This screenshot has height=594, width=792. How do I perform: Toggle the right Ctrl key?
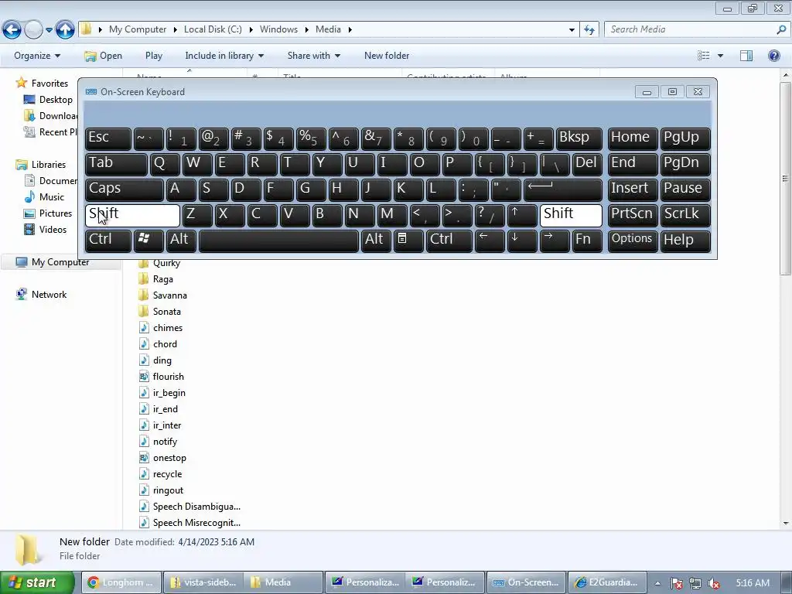click(x=449, y=241)
